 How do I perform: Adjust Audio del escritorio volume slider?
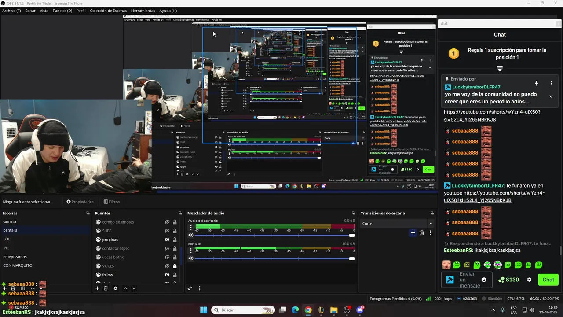coord(275,236)
